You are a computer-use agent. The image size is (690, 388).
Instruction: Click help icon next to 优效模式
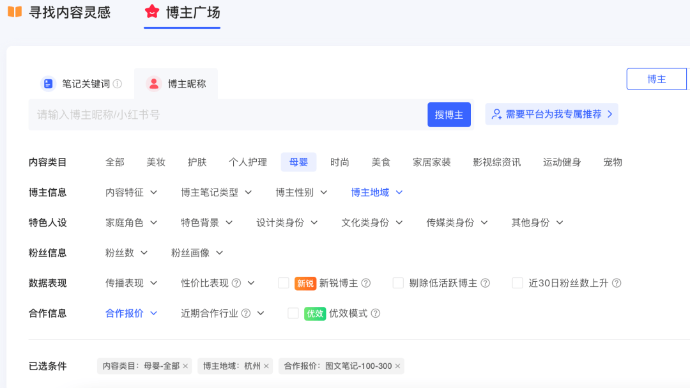376,313
